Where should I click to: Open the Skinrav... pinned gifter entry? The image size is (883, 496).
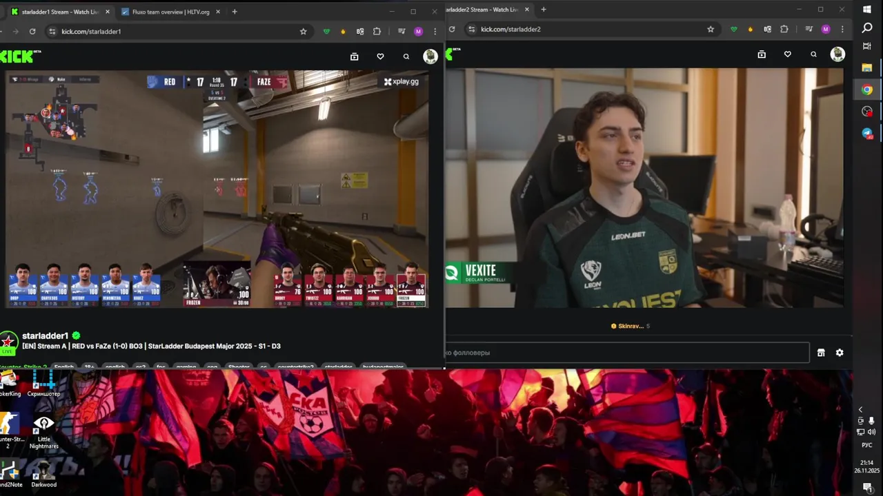[631, 326]
